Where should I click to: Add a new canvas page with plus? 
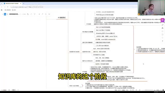(18, 90)
